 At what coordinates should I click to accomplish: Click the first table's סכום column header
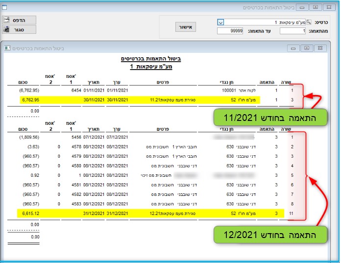tap(23, 82)
